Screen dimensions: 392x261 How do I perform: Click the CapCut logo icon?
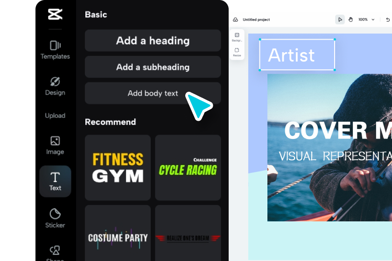(55, 14)
